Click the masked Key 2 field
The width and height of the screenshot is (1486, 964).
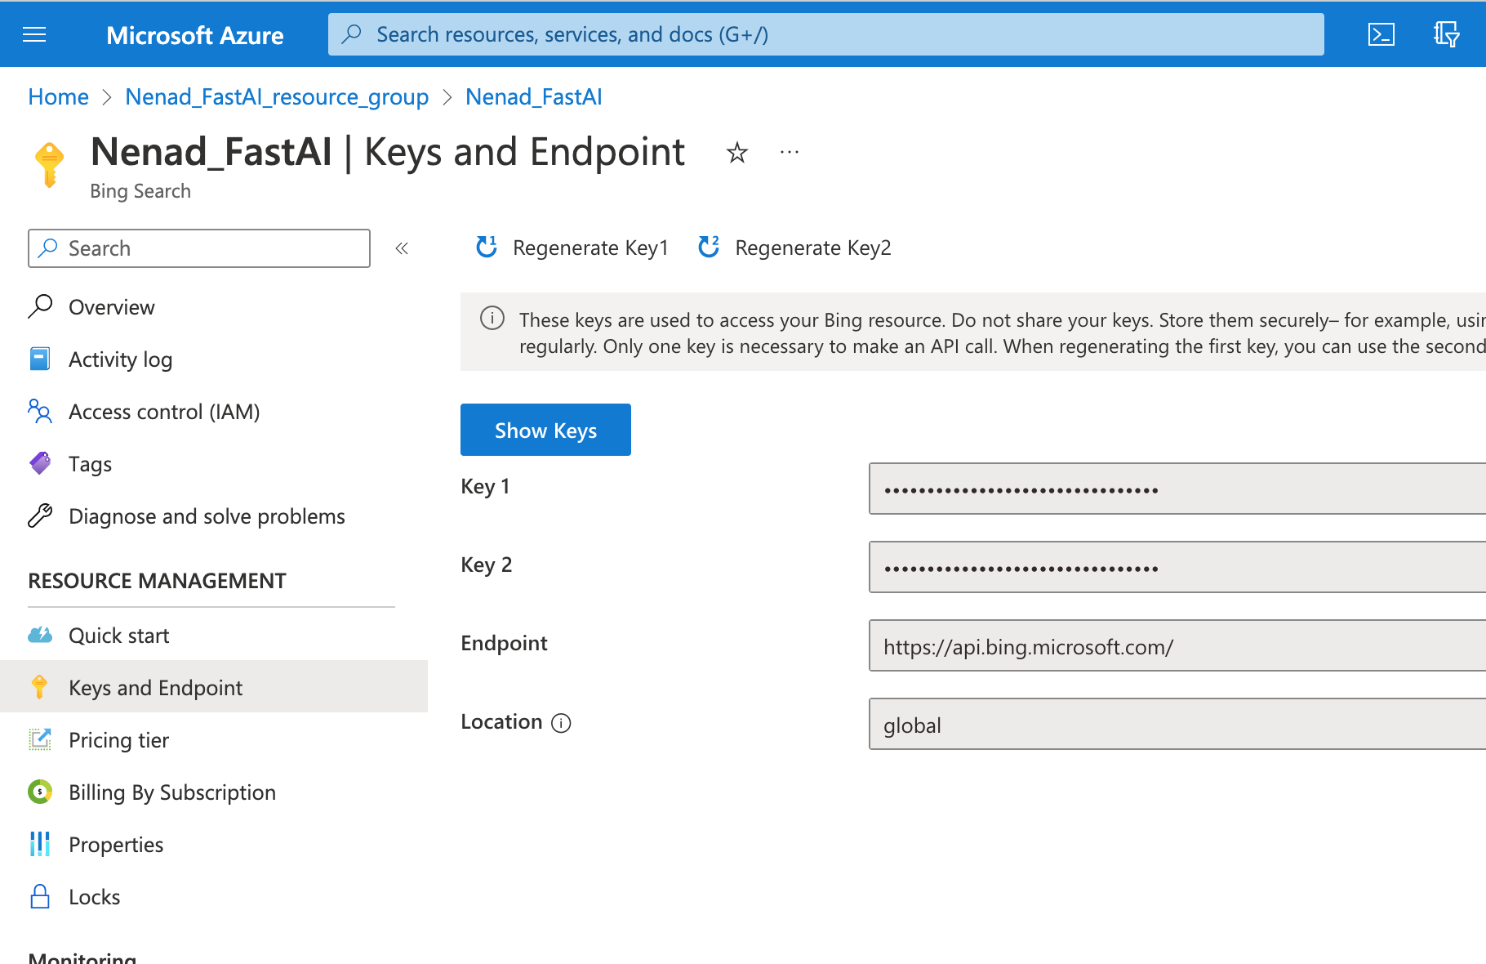click(x=1177, y=567)
